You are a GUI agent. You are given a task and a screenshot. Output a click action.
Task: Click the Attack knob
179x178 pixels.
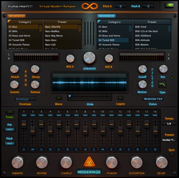coord(14,69)
